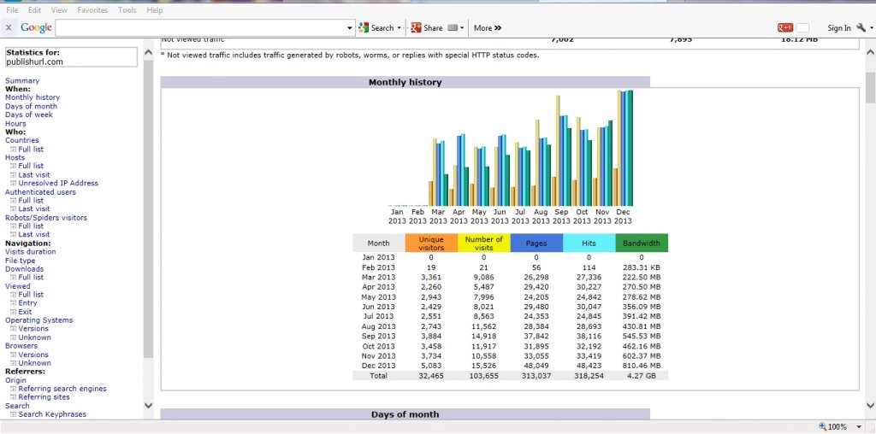Click the Google+ Share button
The height and width of the screenshot is (434, 876).
click(x=427, y=28)
